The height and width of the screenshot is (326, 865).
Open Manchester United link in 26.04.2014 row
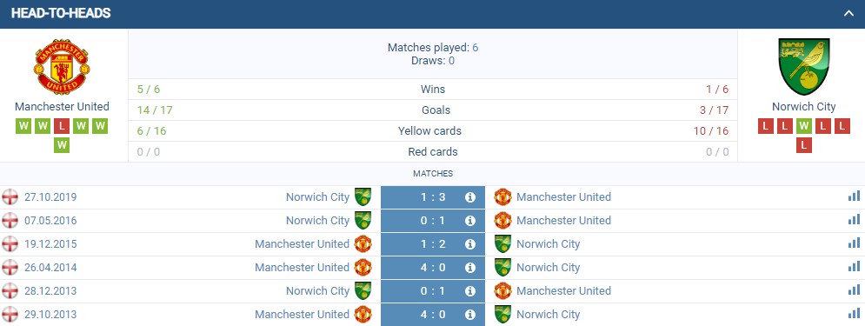(302, 268)
